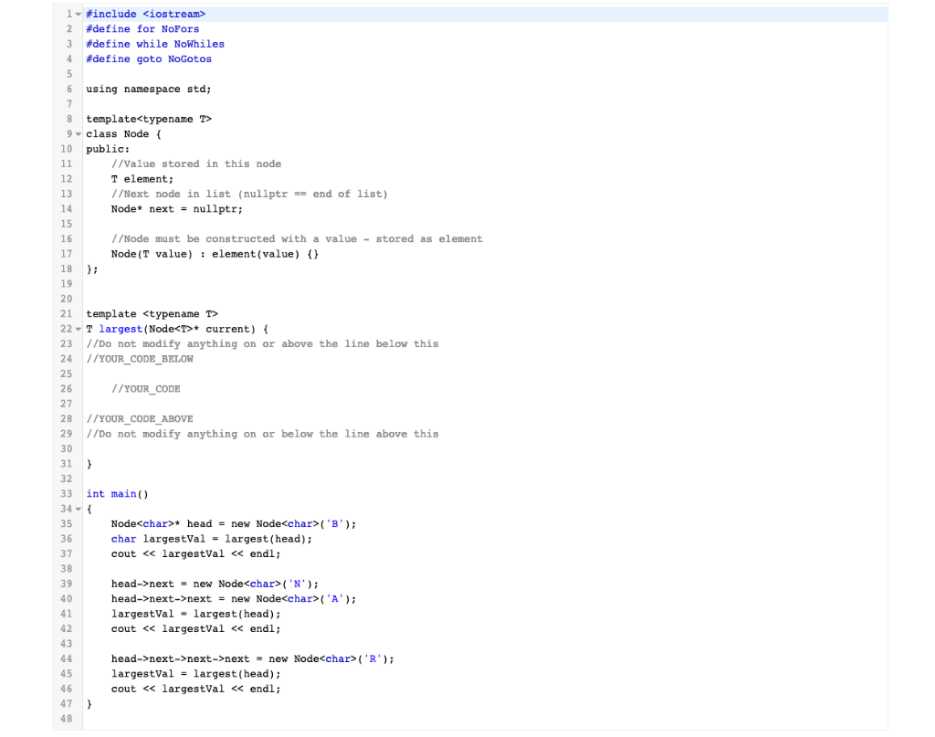Click the YOUR_CODE_BELOW comment
Viewport: 935px width, 737px height.
pyautogui.click(x=141, y=358)
